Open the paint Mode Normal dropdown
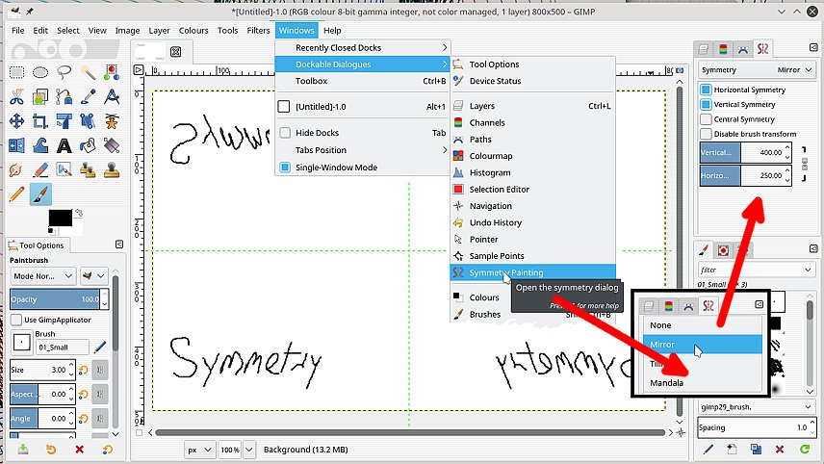 [x=43, y=276]
